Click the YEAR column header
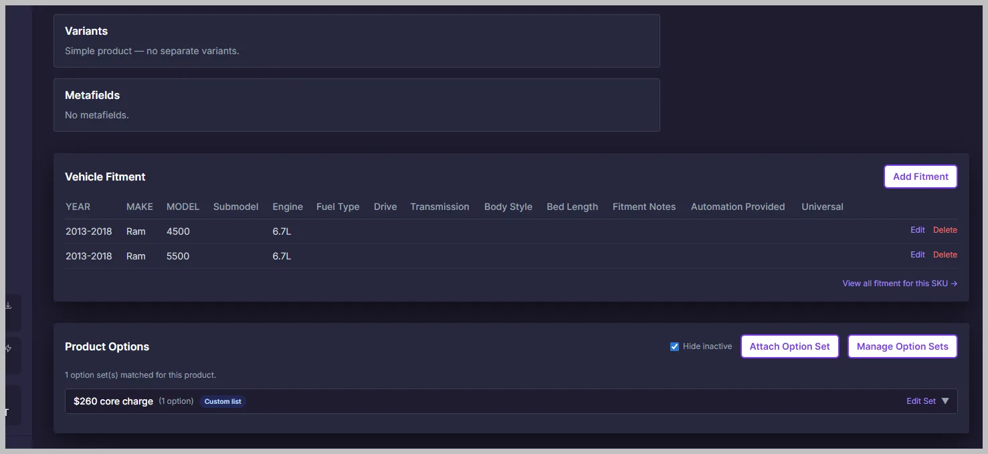The height and width of the screenshot is (454, 988). pyautogui.click(x=78, y=207)
